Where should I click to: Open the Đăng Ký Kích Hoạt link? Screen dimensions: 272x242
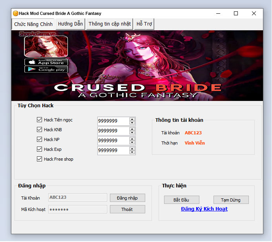(x=204, y=209)
